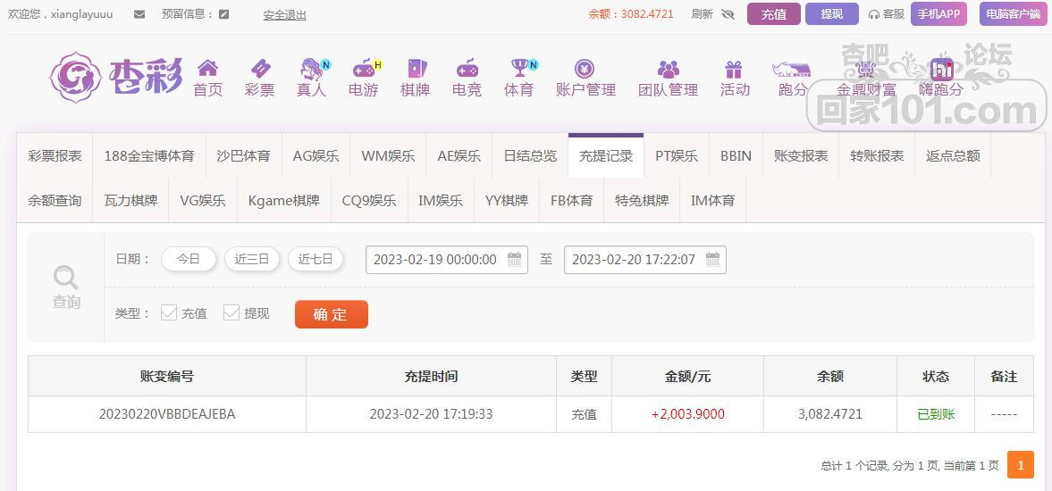
Task: Toggle the 充值 type checkbox
Action: 169,312
